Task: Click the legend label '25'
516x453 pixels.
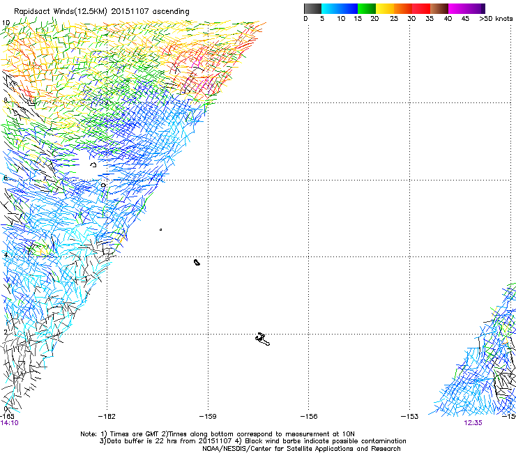Action: pyautogui.click(x=394, y=19)
